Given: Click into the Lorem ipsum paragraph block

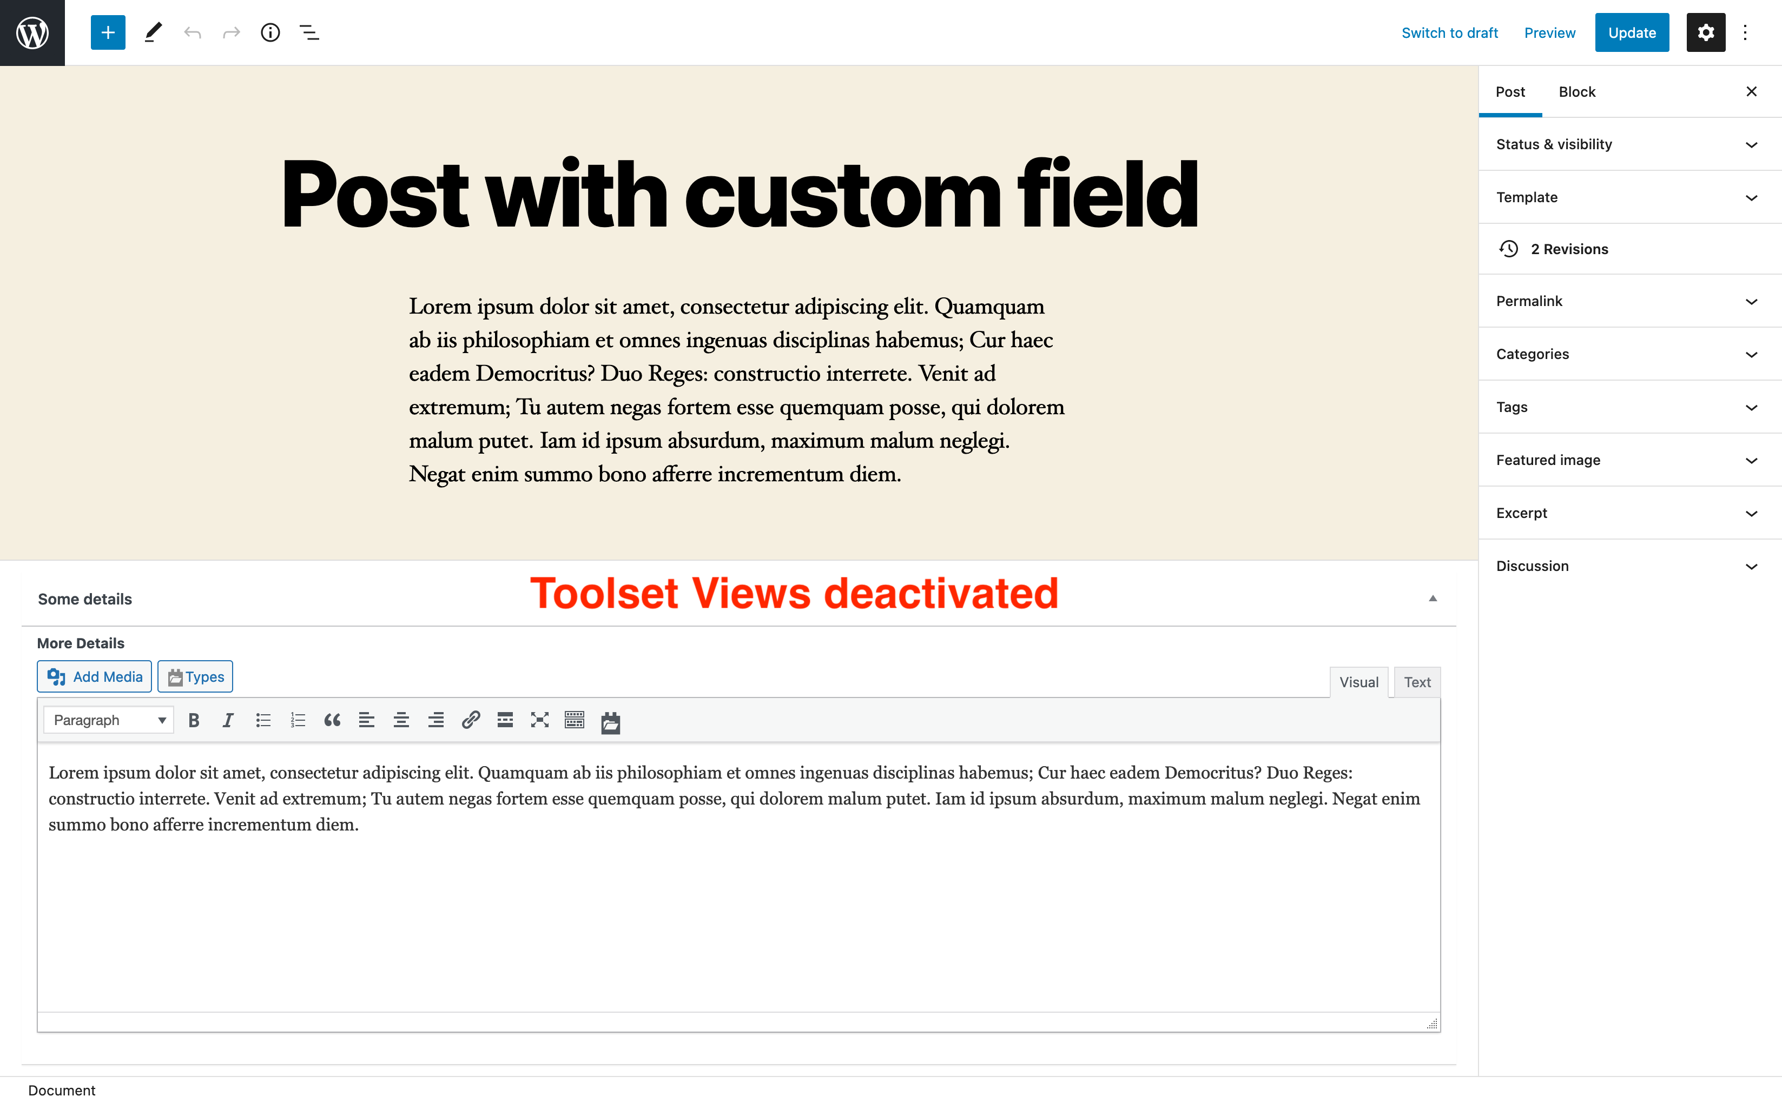Looking at the screenshot, I should point(736,389).
